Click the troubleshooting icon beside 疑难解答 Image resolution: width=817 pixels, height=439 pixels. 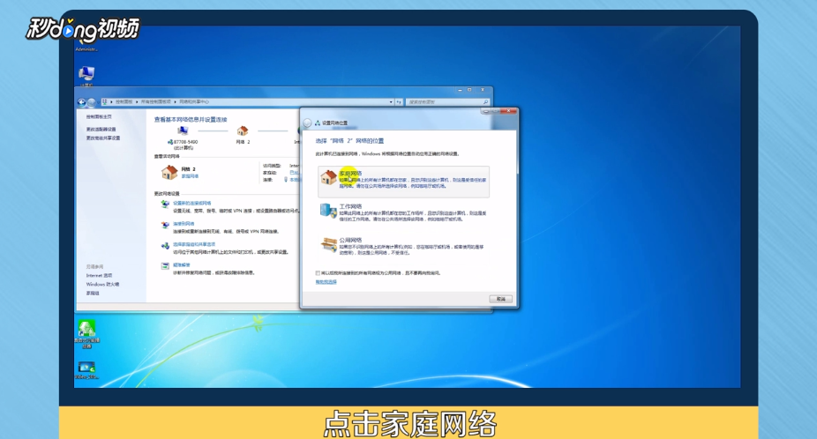point(165,266)
